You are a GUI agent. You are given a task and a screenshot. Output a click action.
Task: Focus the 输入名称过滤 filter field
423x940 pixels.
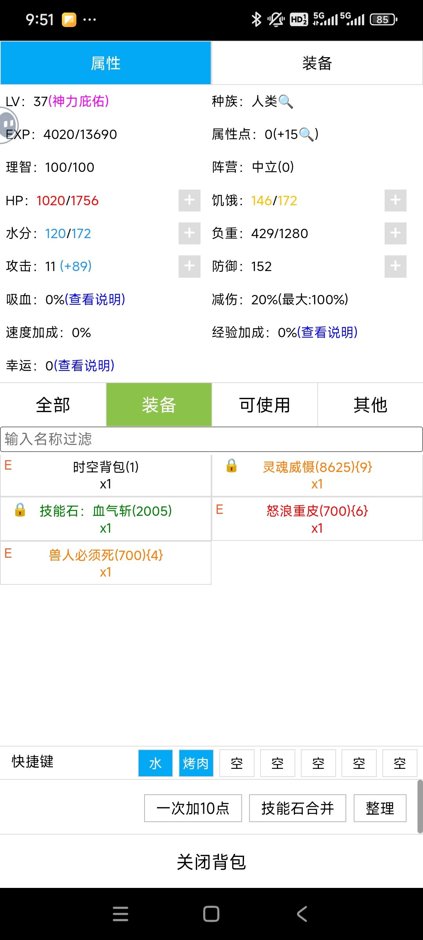click(x=211, y=439)
